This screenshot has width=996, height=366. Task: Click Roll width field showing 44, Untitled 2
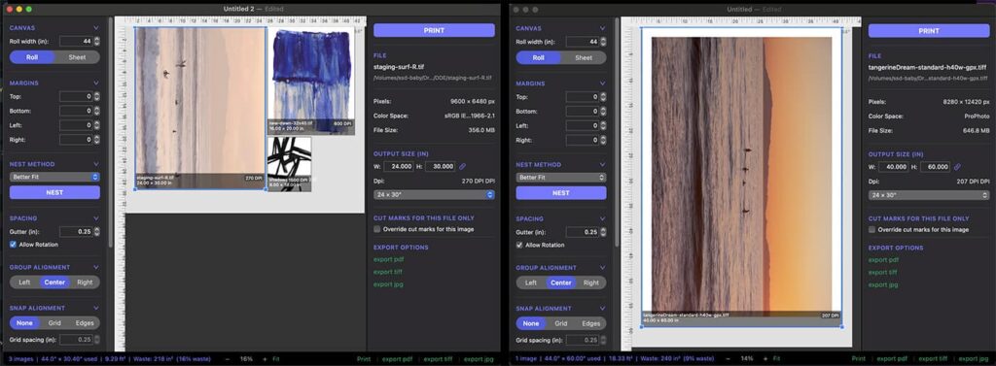coord(76,41)
